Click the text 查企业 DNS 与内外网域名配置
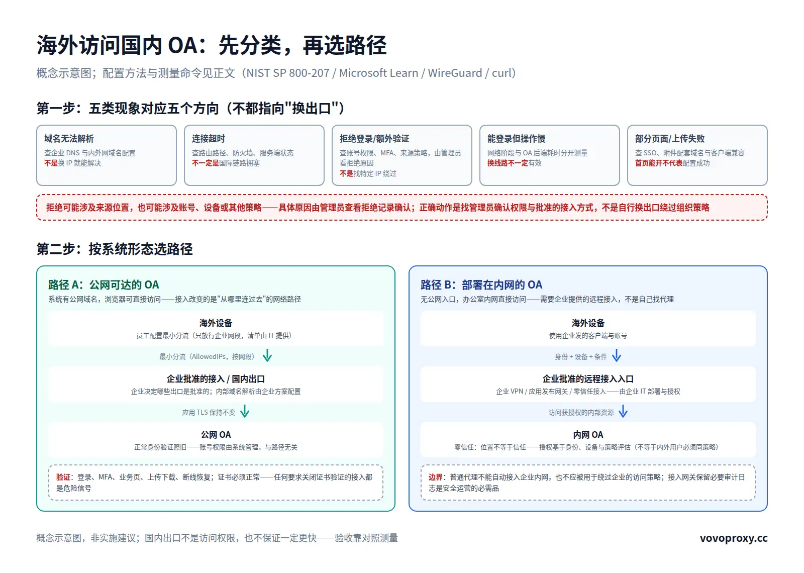804x573 pixels. 90,153
